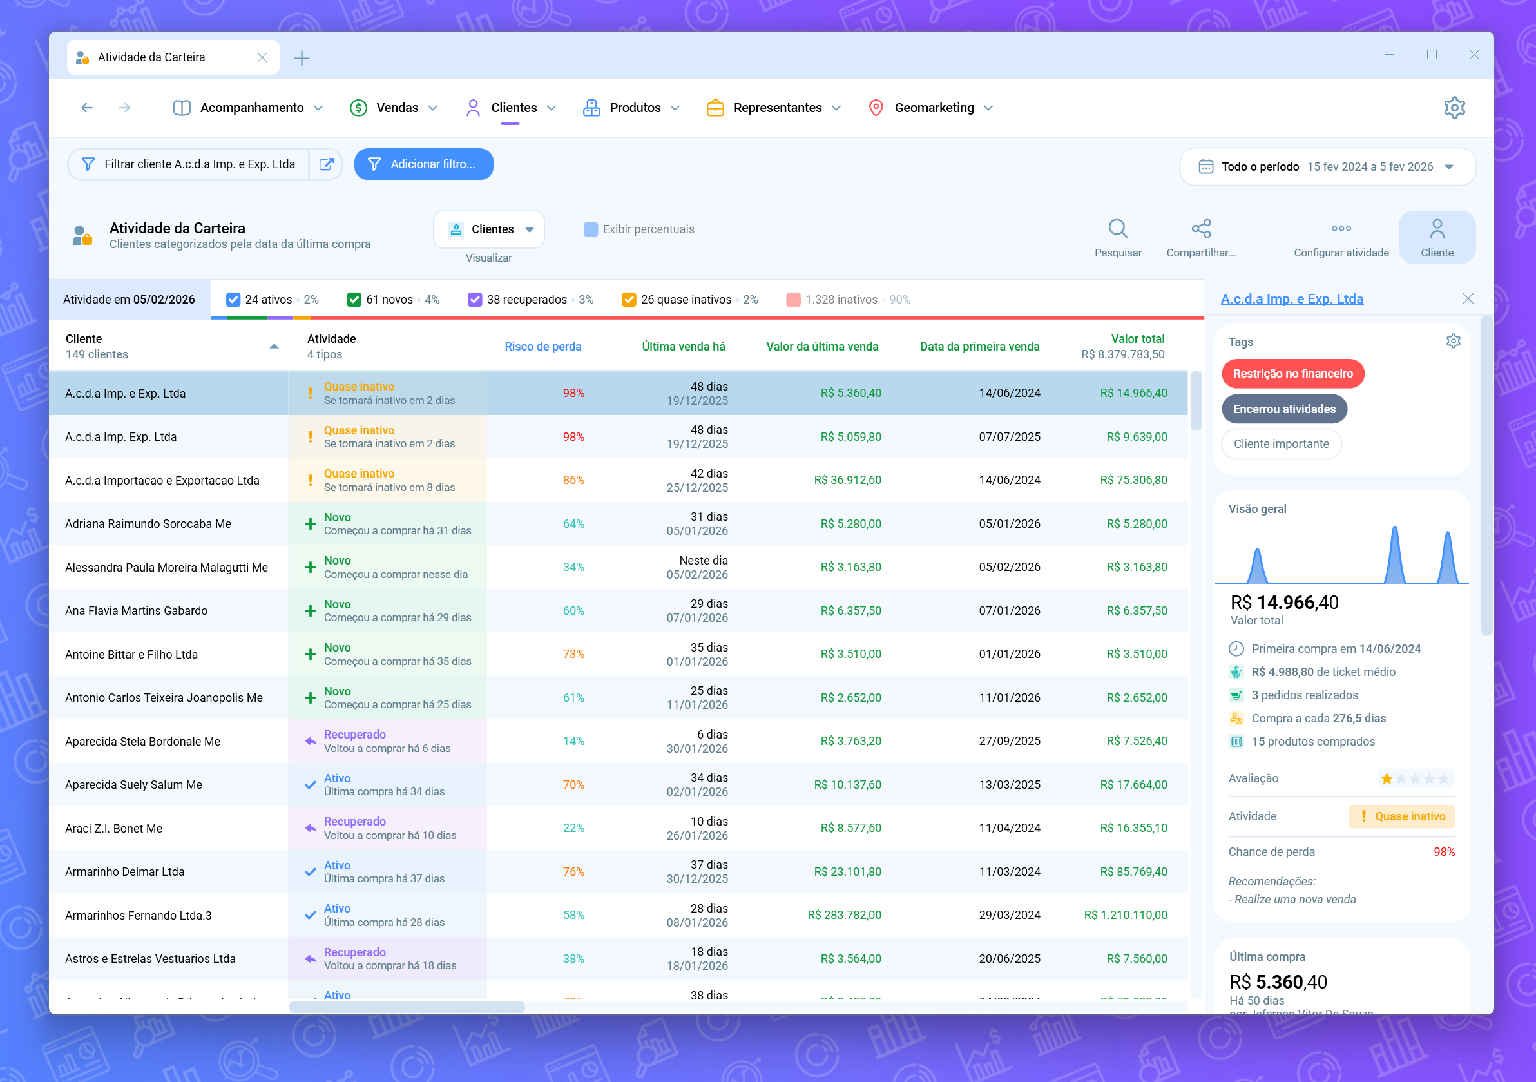Close the A.c.d.a client detail panel

[x=1468, y=299]
